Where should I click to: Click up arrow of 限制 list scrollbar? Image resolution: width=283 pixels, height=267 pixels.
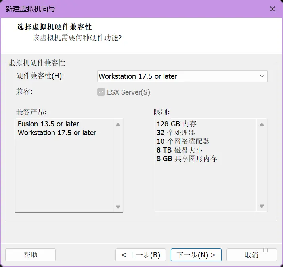pos(262,124)
